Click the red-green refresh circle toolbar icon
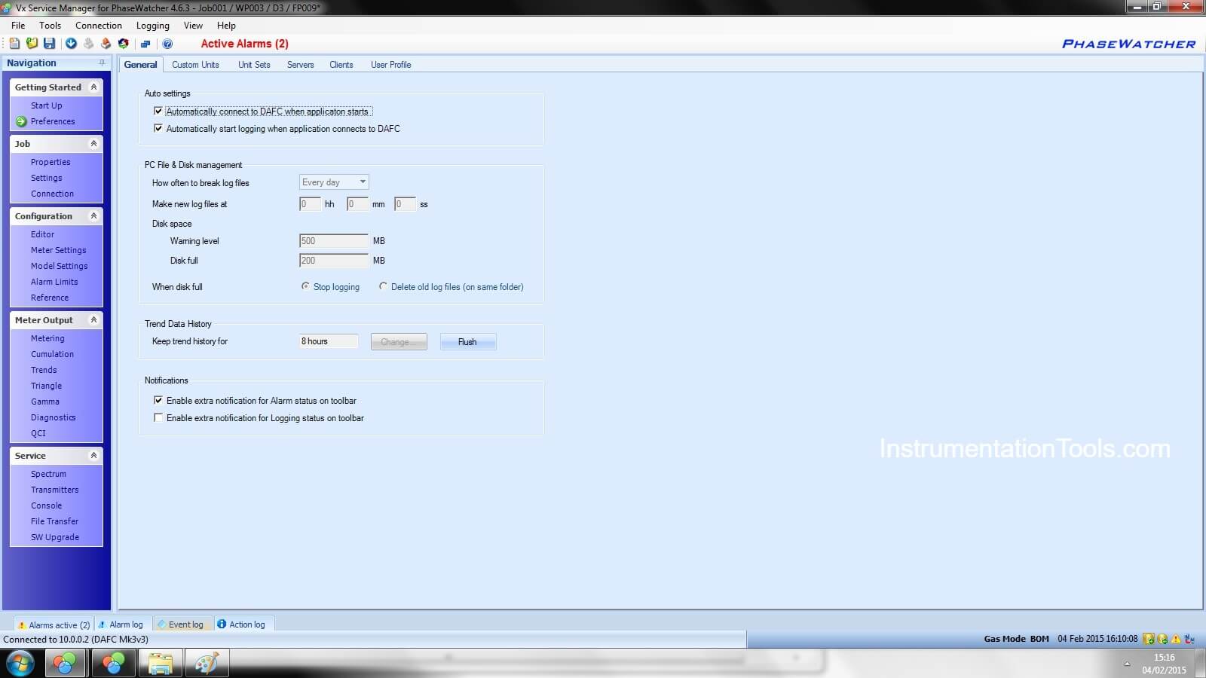This screenshot has width=1206, height=678. (x=123, y=44)
